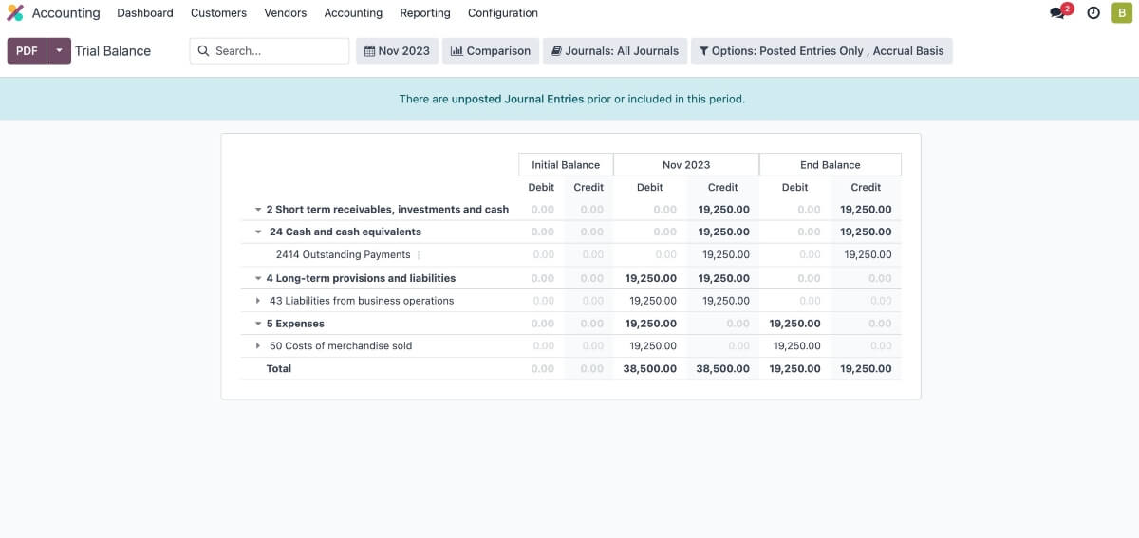This screenshot has width=1139, height=538.
Task: Open the Nov 2023 date filter
Action: point(397,51)
